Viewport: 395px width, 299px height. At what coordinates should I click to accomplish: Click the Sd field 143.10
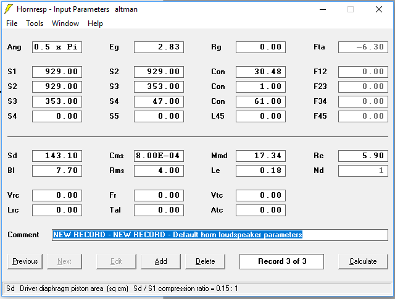pyautogui.click(x=57, y=156)
